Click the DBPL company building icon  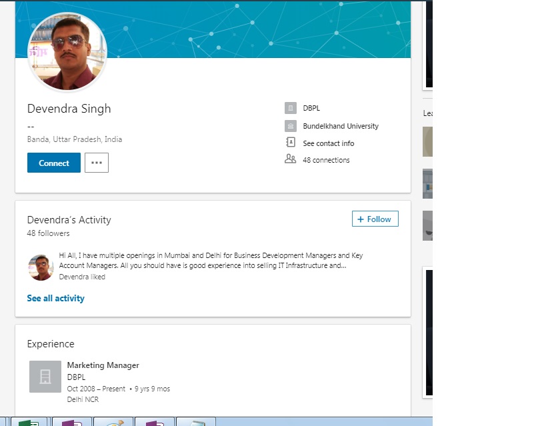tap(291, 108)
